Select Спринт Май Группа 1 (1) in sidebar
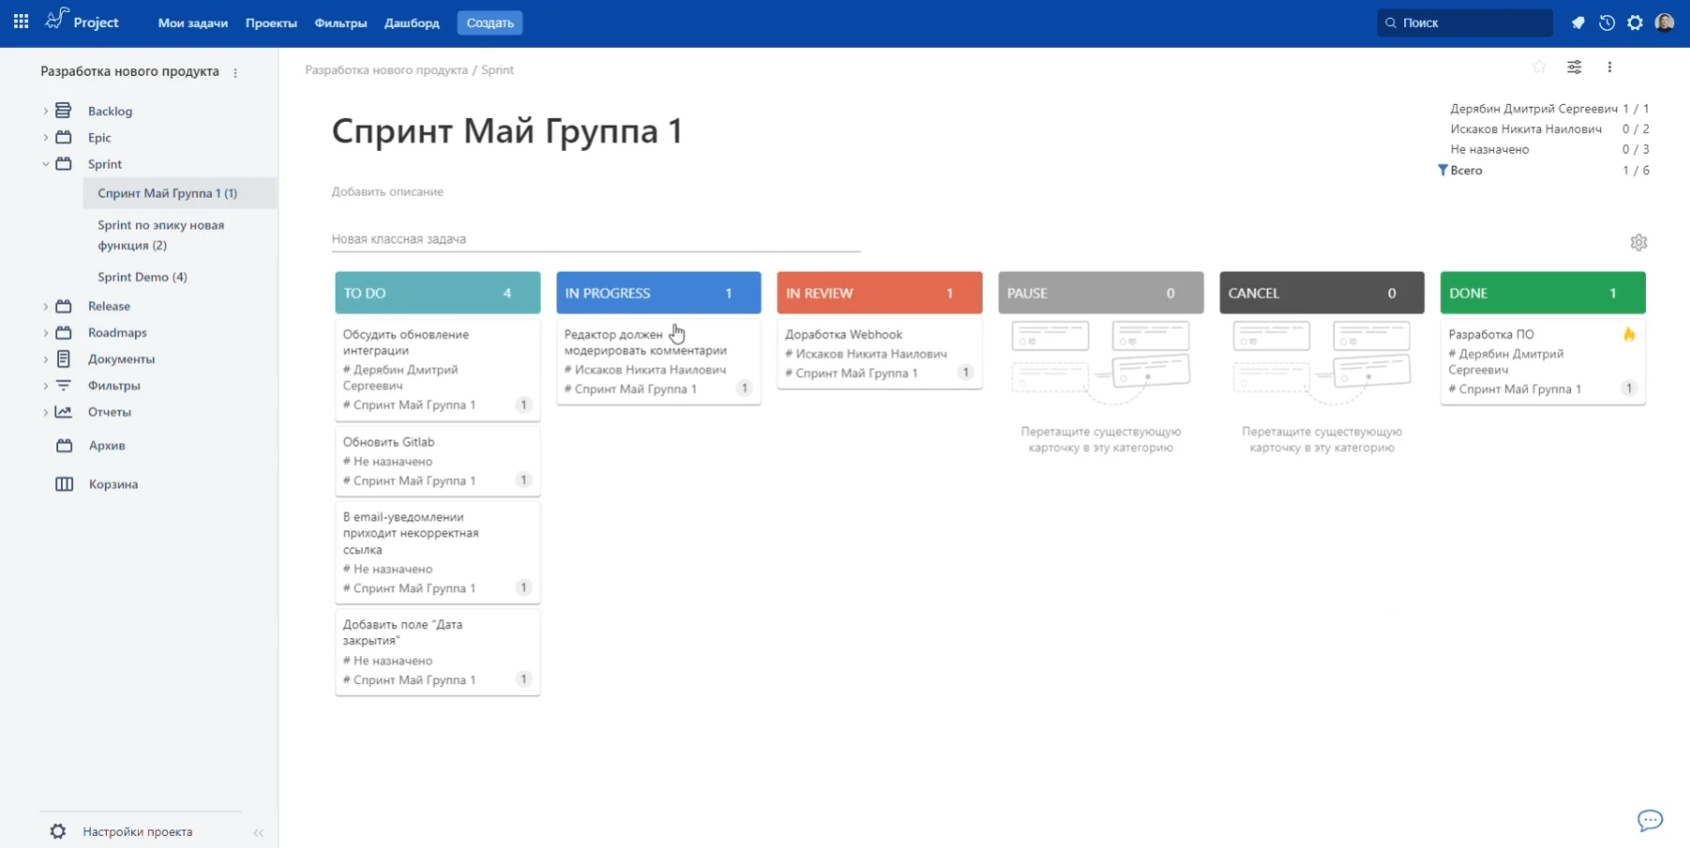 point(180,193)
